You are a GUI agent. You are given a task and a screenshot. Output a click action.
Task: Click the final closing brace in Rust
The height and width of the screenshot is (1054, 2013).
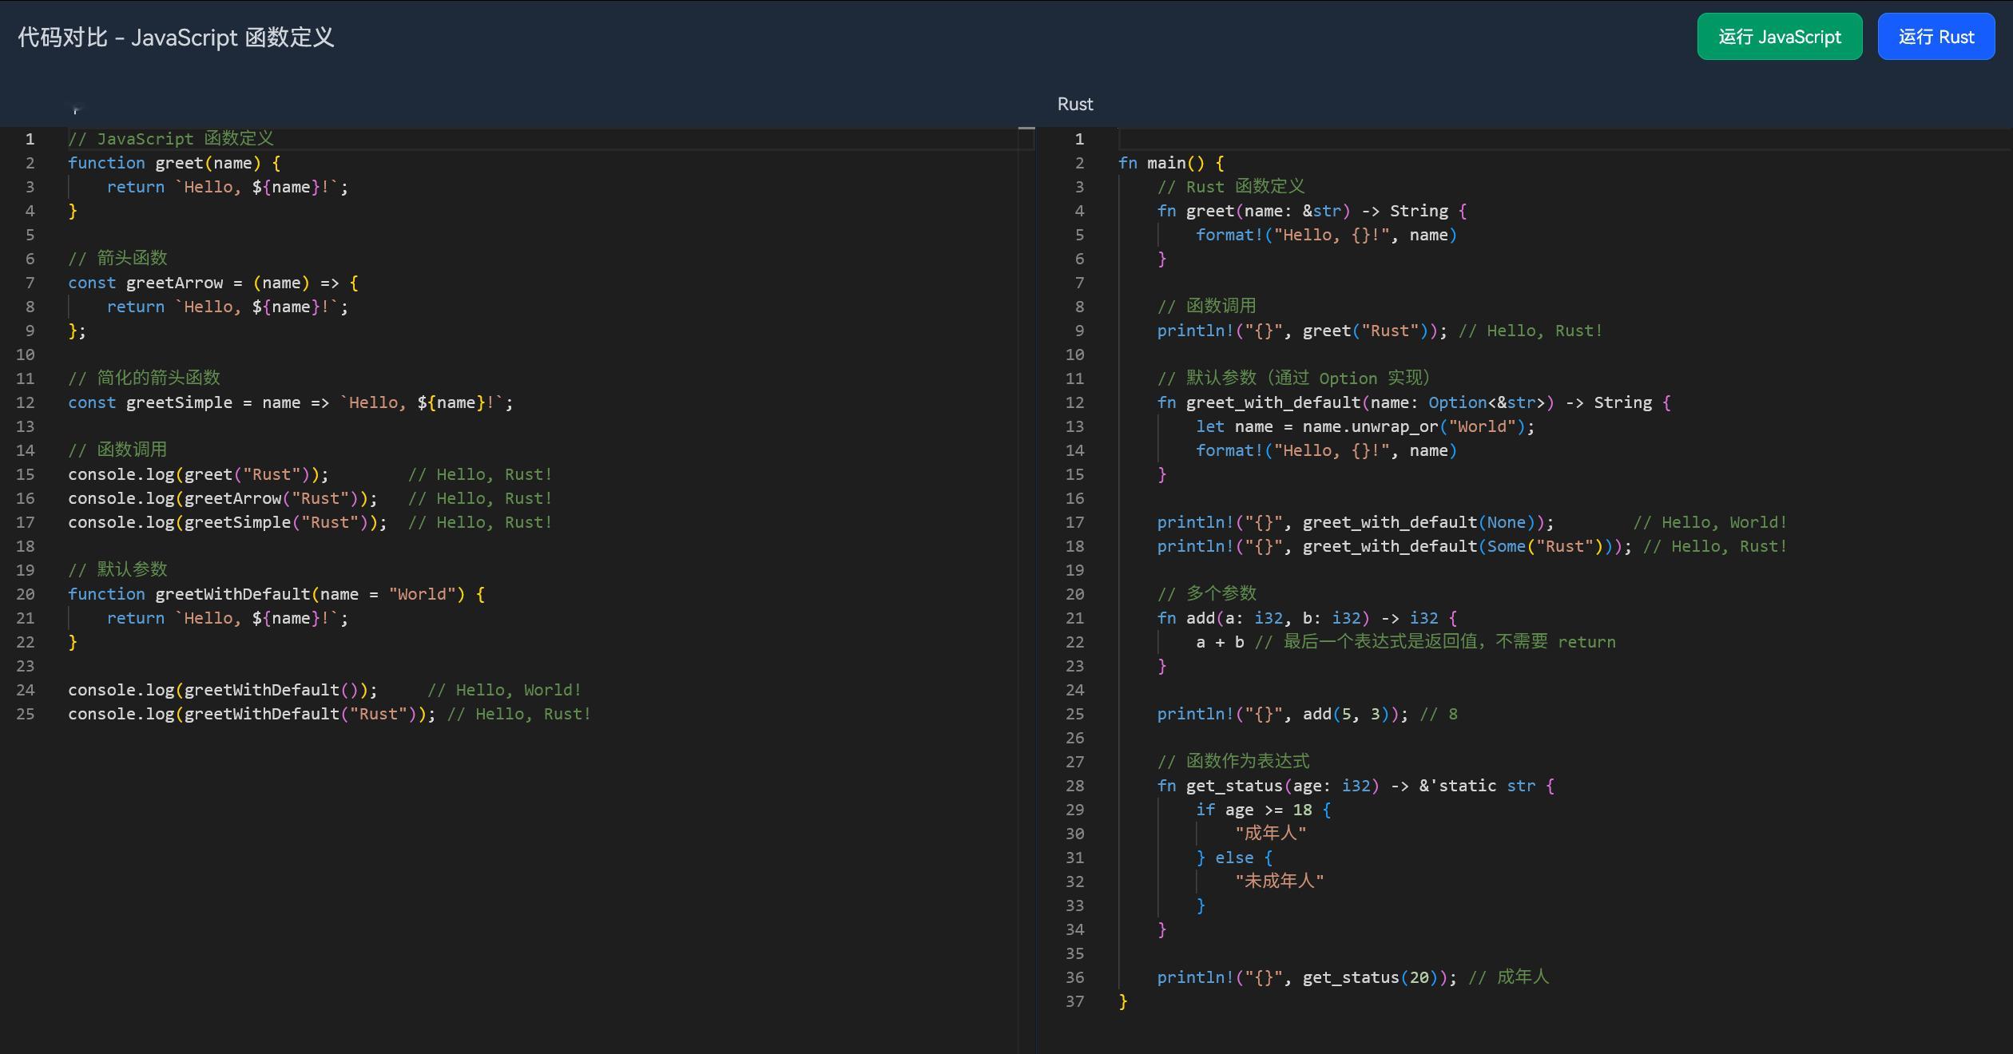[1123, 1001]
